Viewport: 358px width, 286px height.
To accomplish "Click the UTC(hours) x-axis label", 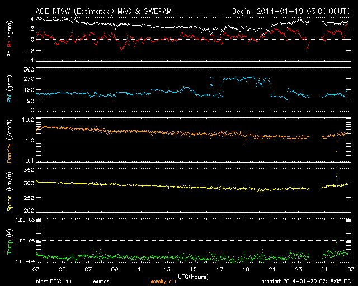I will click(x=192, y=276).
